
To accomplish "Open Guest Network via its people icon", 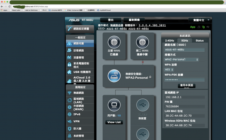I will coord(69,50).
